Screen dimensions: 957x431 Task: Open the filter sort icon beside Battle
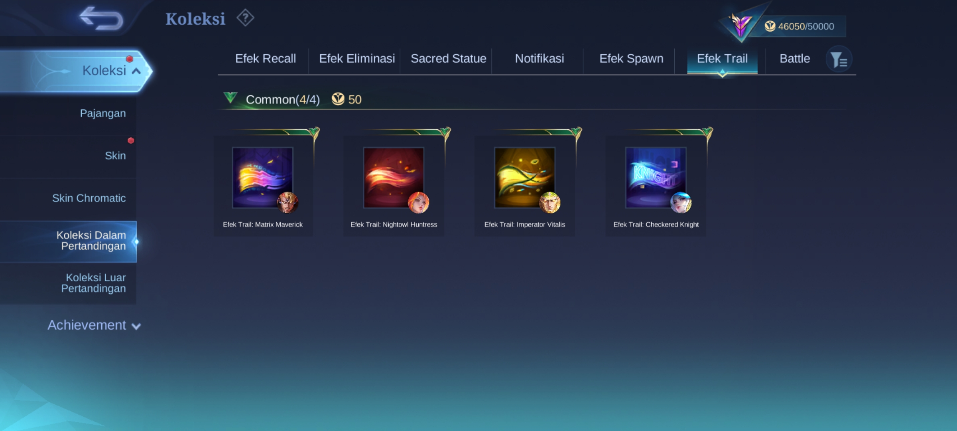[839, 59]
